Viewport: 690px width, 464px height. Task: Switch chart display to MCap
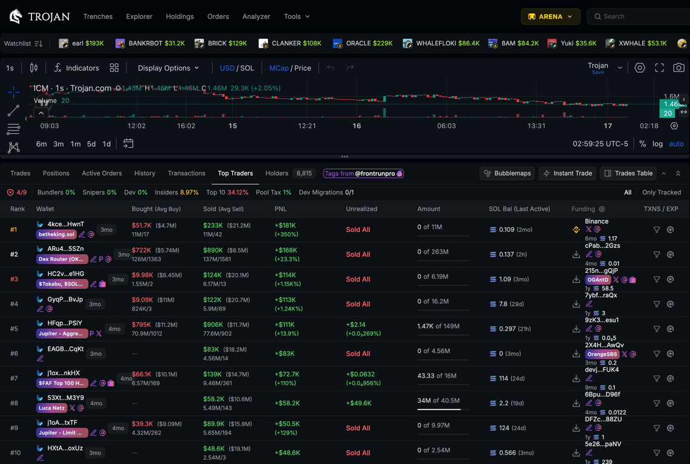[279, 68]
